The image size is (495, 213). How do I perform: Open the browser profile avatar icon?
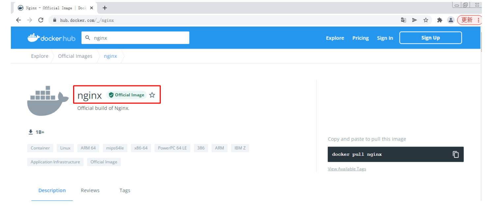click(x=451, y=20)
